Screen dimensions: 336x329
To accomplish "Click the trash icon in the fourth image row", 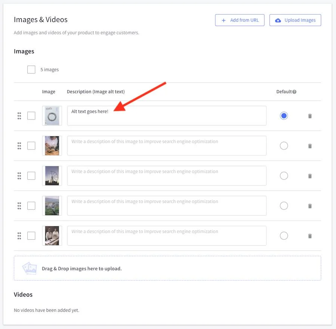I will pos(310,206).
